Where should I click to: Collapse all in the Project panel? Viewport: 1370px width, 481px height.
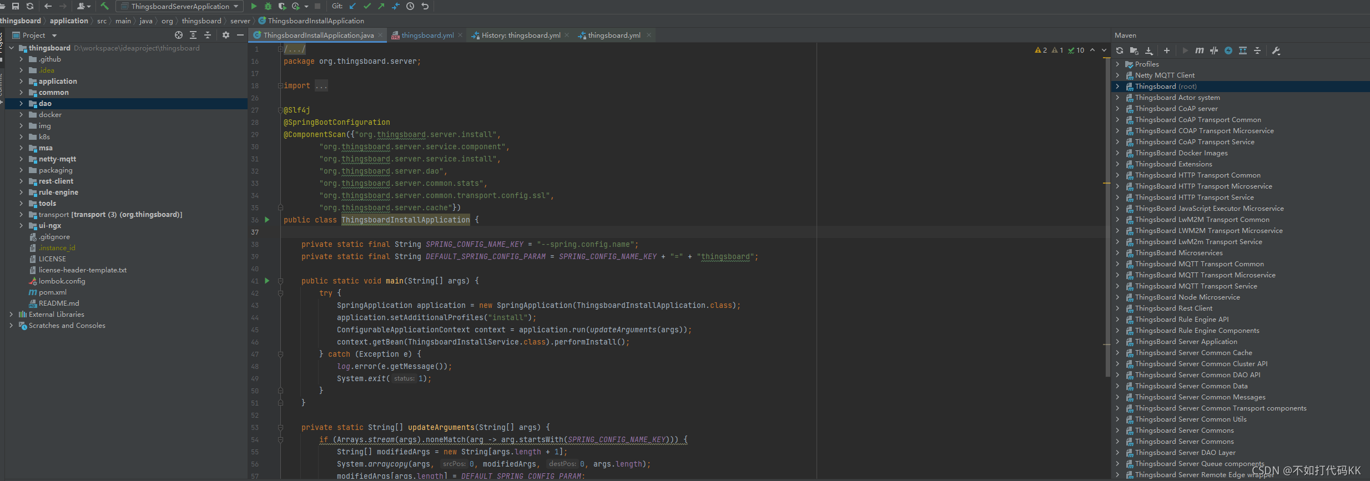point(208,35)
